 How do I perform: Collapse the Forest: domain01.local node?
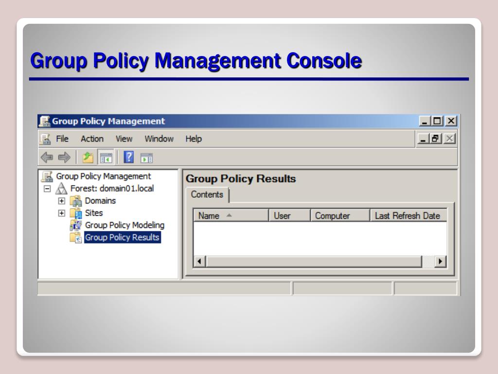click(x=47, y=188)
